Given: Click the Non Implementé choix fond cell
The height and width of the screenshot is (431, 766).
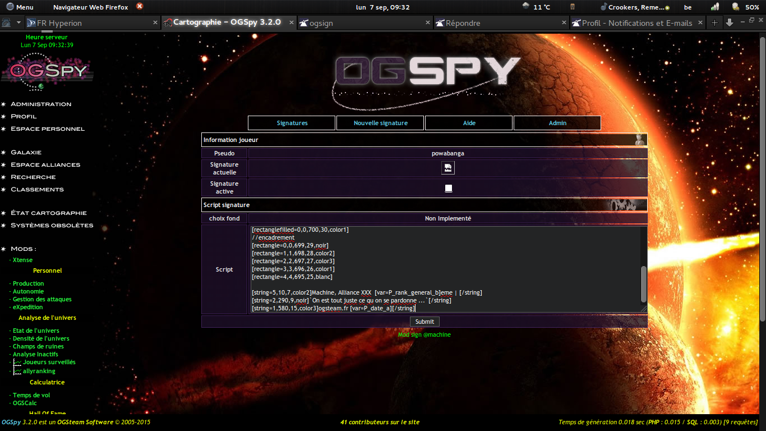Looking at the screenshot, I should coord(448,218).
